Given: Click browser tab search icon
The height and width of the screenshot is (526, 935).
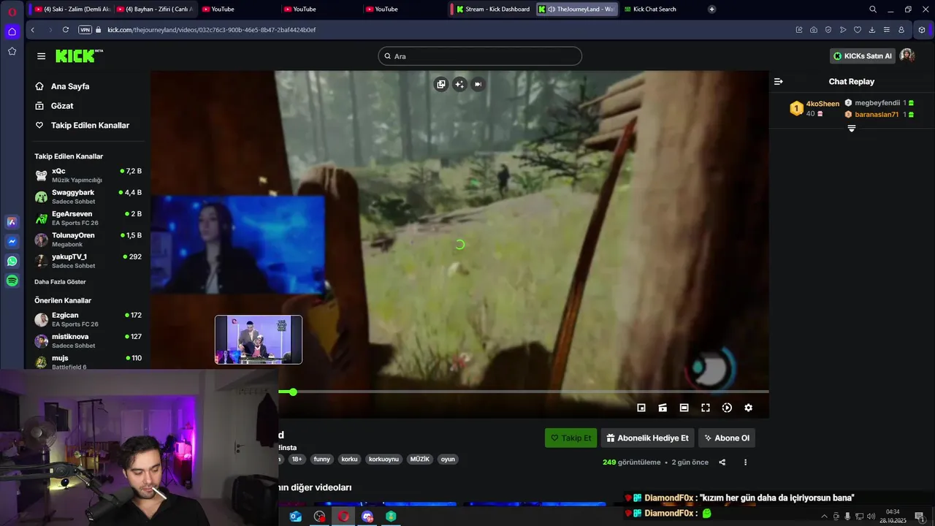Looking at the screenshot, I should tap(873, 9).
